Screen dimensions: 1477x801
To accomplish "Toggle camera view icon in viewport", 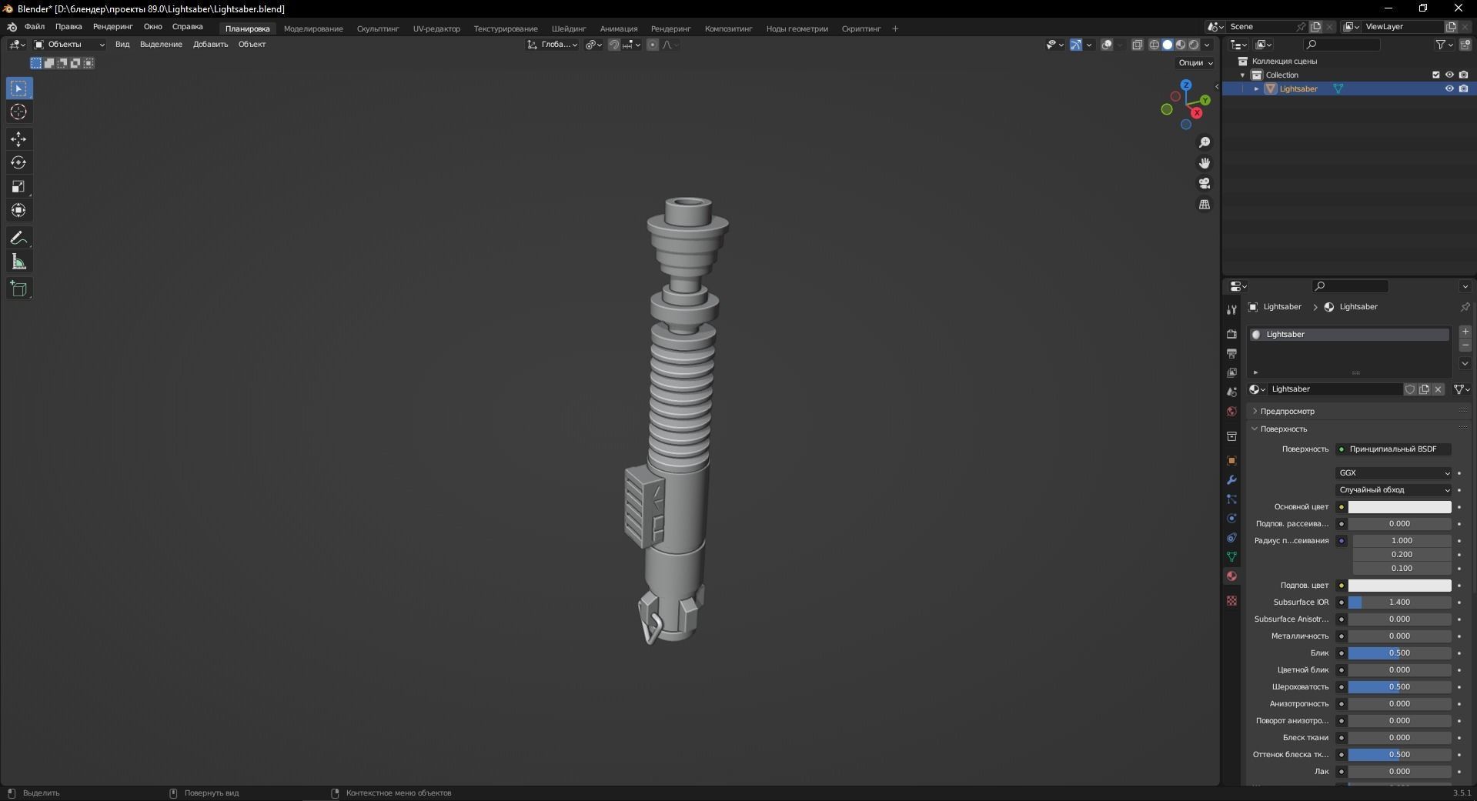I will pyautogui.click(x=1205, y=183).
